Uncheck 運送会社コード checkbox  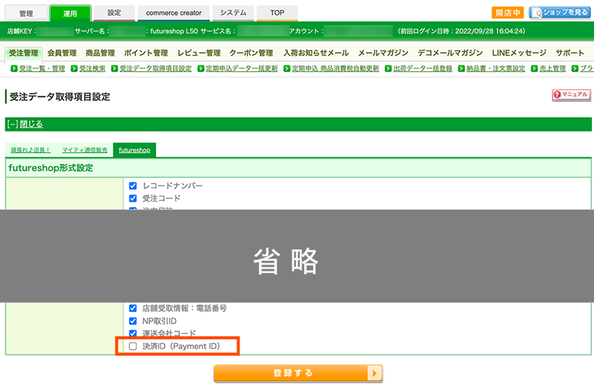click(133, 333)
